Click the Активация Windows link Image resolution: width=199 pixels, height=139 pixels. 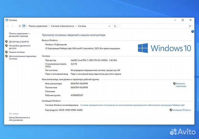coord(181,110)
